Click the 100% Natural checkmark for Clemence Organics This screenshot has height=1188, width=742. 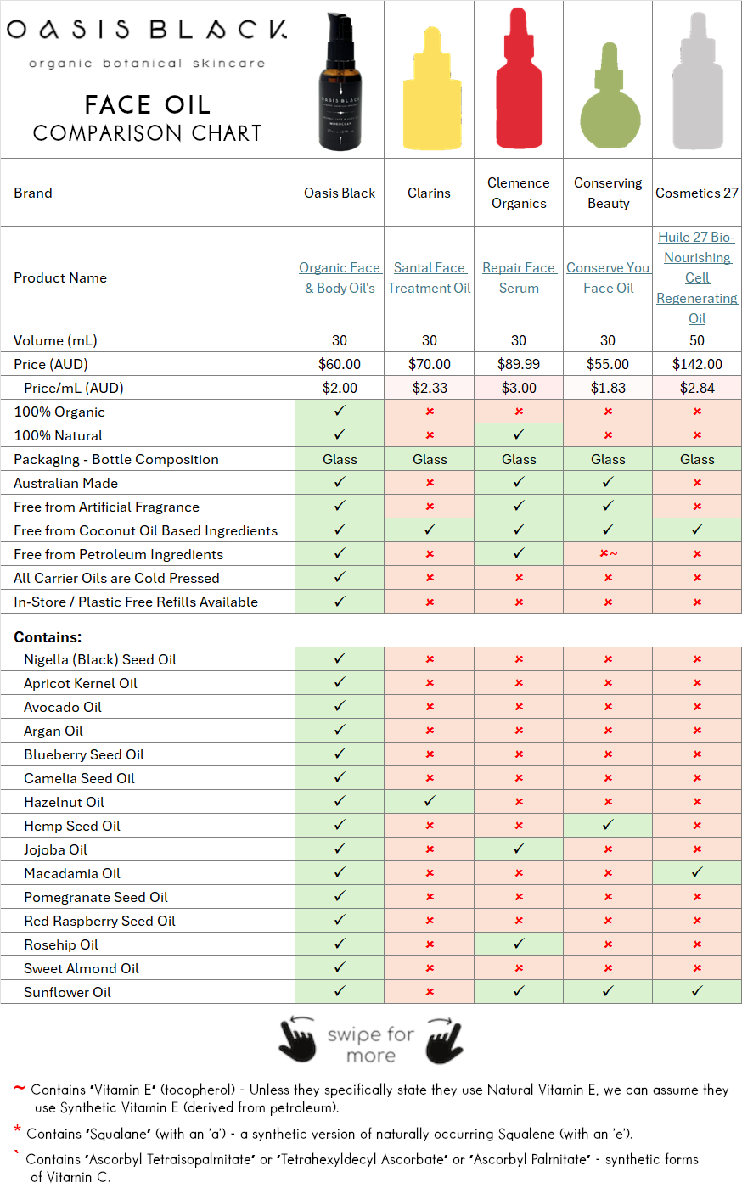point(519,434)
